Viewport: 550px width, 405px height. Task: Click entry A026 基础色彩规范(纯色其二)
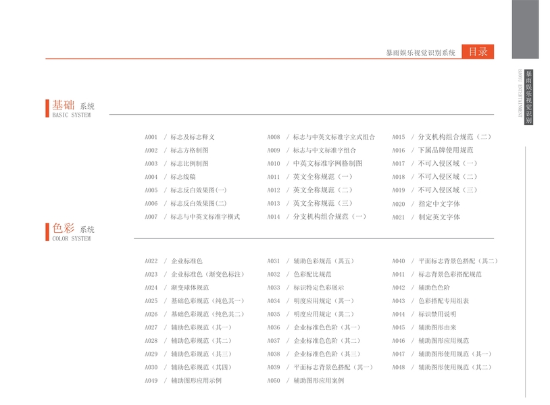[195, 315]
